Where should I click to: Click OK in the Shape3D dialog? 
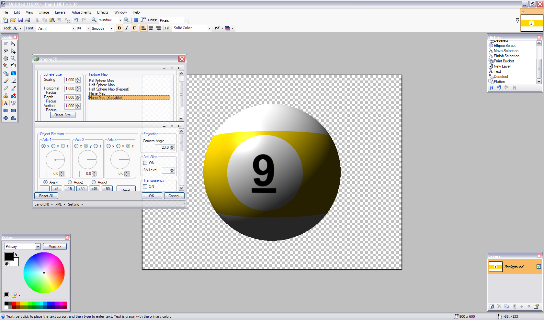152,196
